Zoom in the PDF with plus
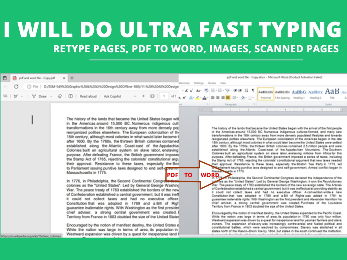The image size is (347, 260). pos(143,96)
